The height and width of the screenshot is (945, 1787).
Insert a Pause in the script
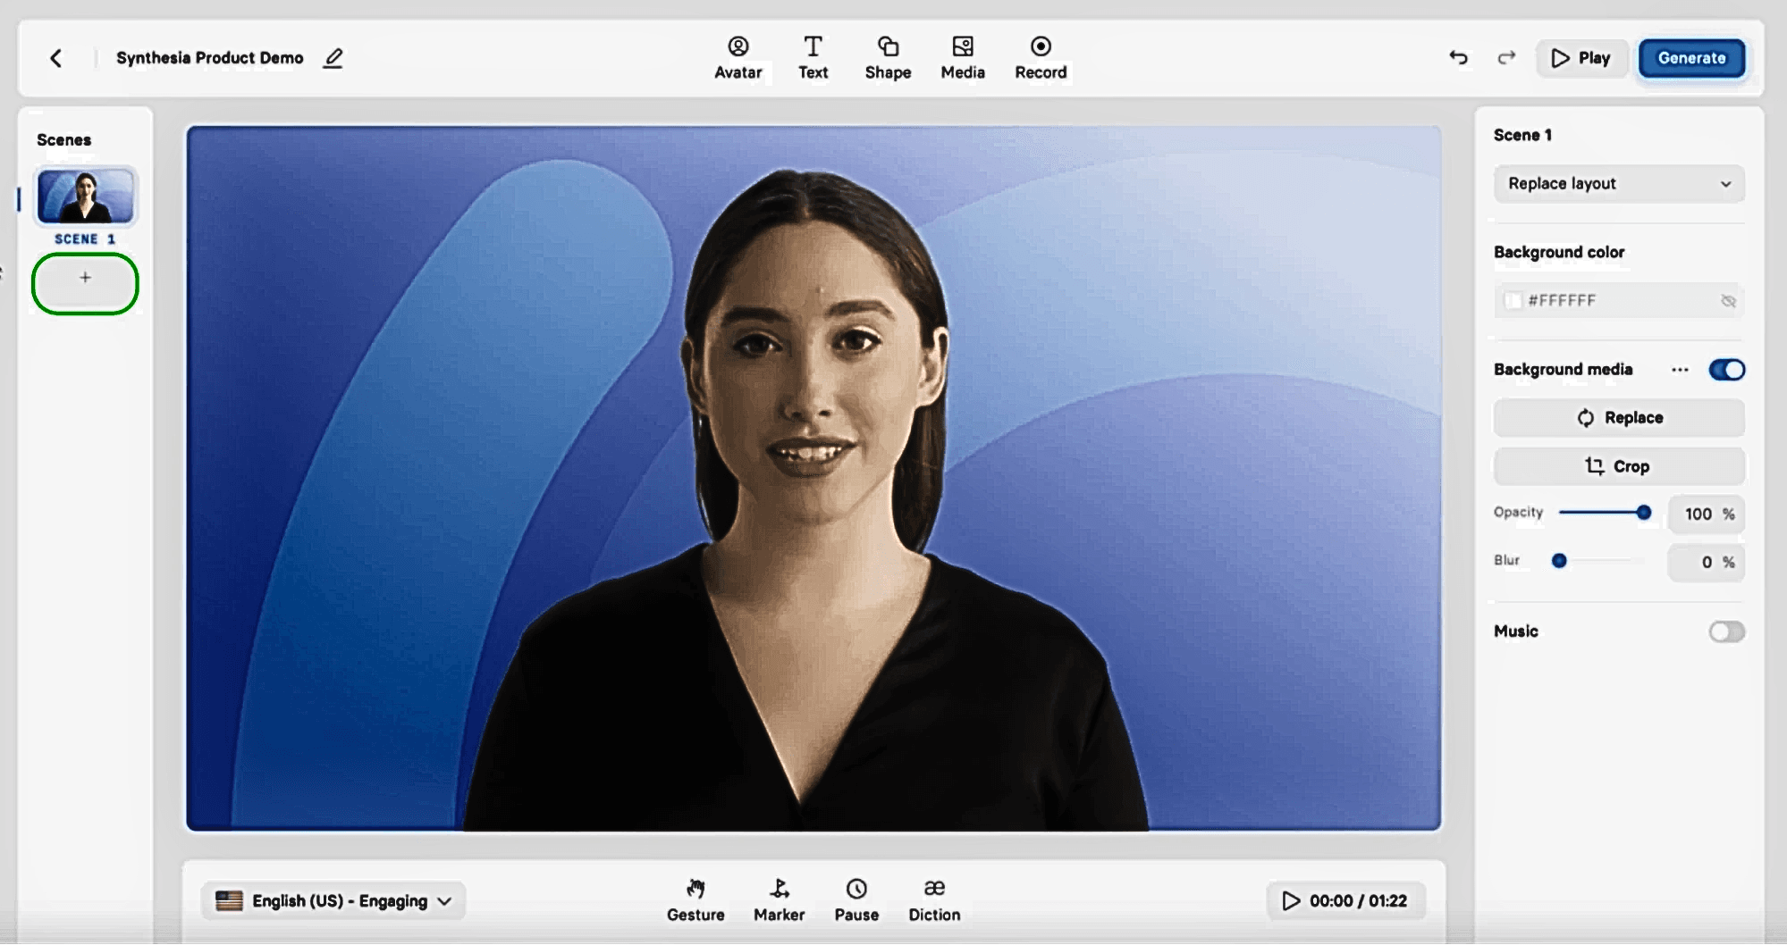click(x=856, y=900)
